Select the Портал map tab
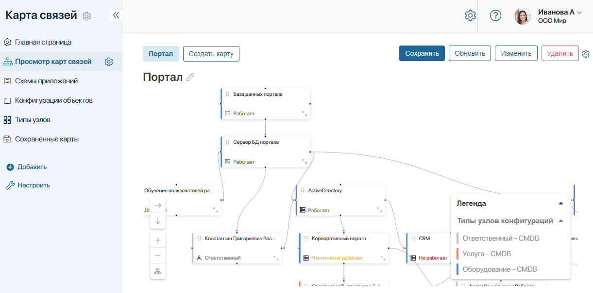This screenshot has width=593, height=293. click(x=161, y=54)
